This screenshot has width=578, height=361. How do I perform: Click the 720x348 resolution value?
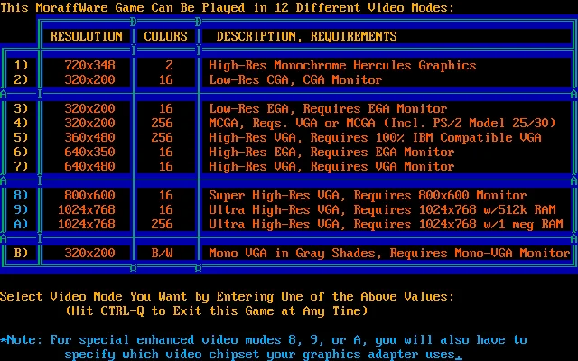pos(90,65)
